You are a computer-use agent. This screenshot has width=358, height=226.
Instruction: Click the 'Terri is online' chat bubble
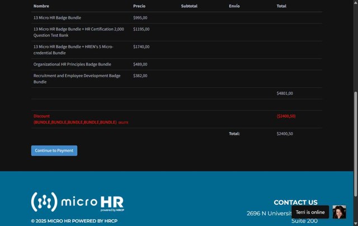(310, 212)
